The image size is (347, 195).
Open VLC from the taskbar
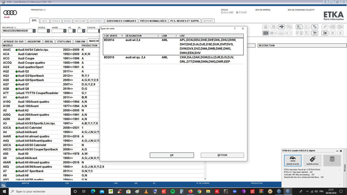(146, 191)
